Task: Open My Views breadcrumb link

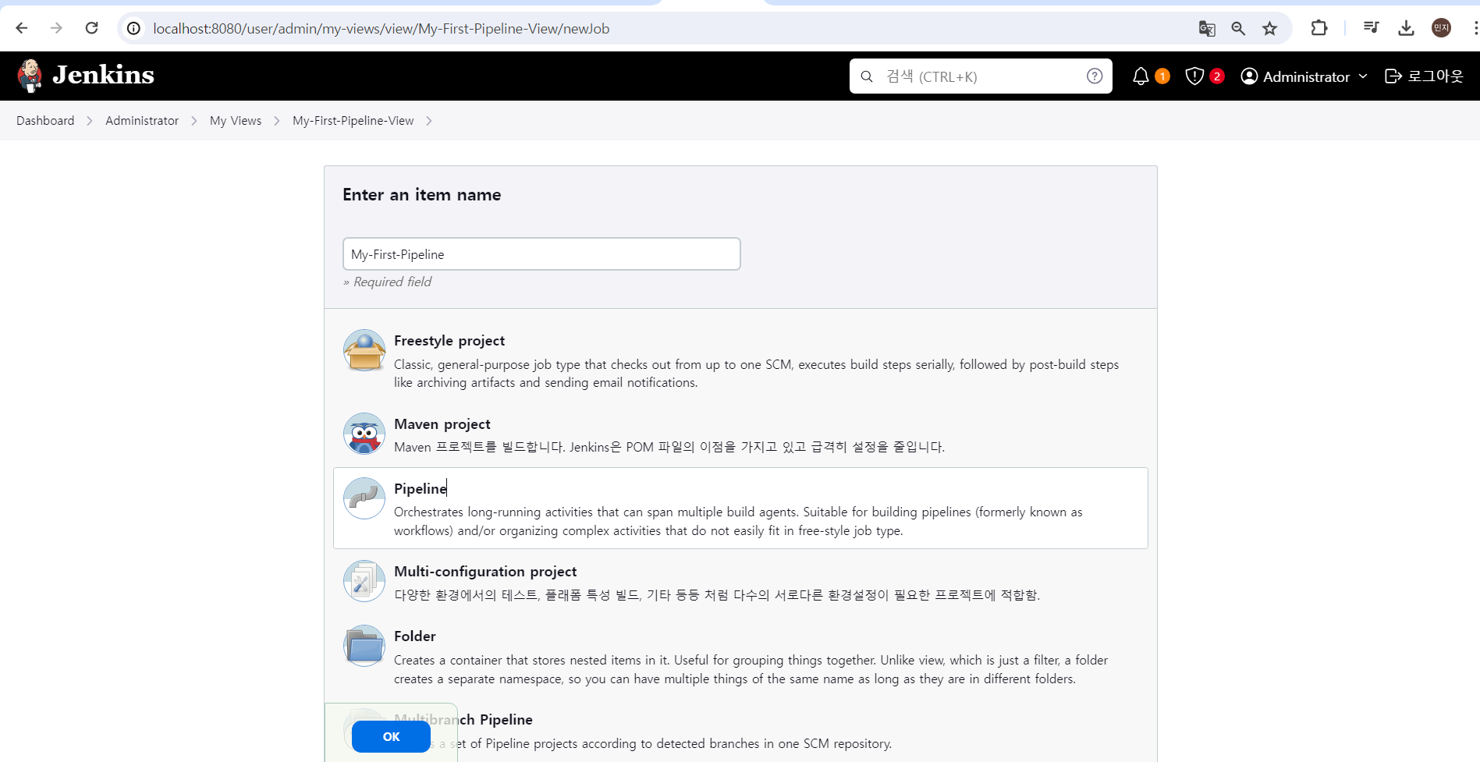Action: (236, 121)
